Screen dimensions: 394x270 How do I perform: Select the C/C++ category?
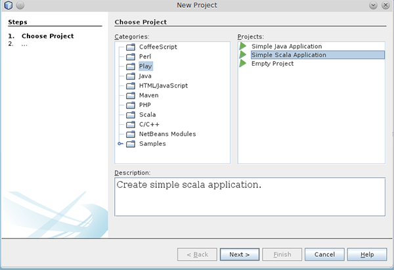[x=149, y=124]
